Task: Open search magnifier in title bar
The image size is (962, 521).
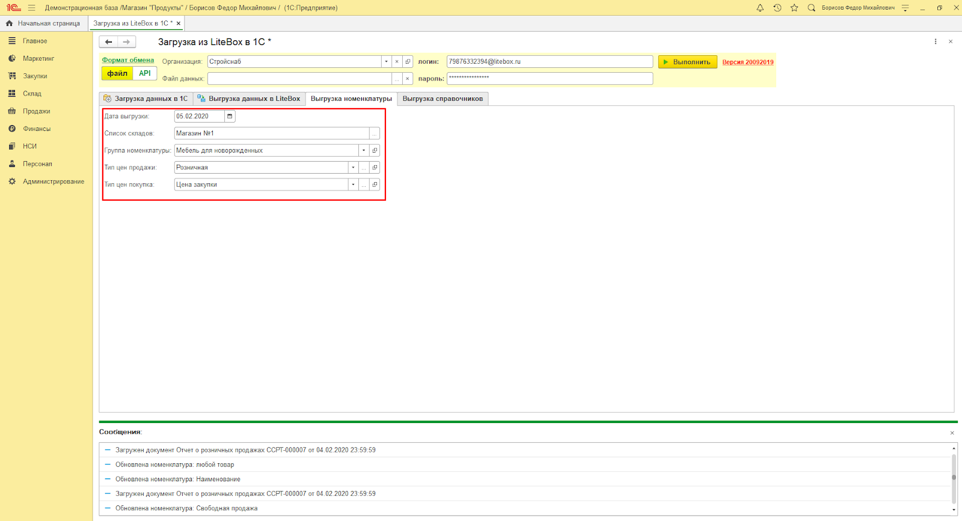Action: click(811, 8)
